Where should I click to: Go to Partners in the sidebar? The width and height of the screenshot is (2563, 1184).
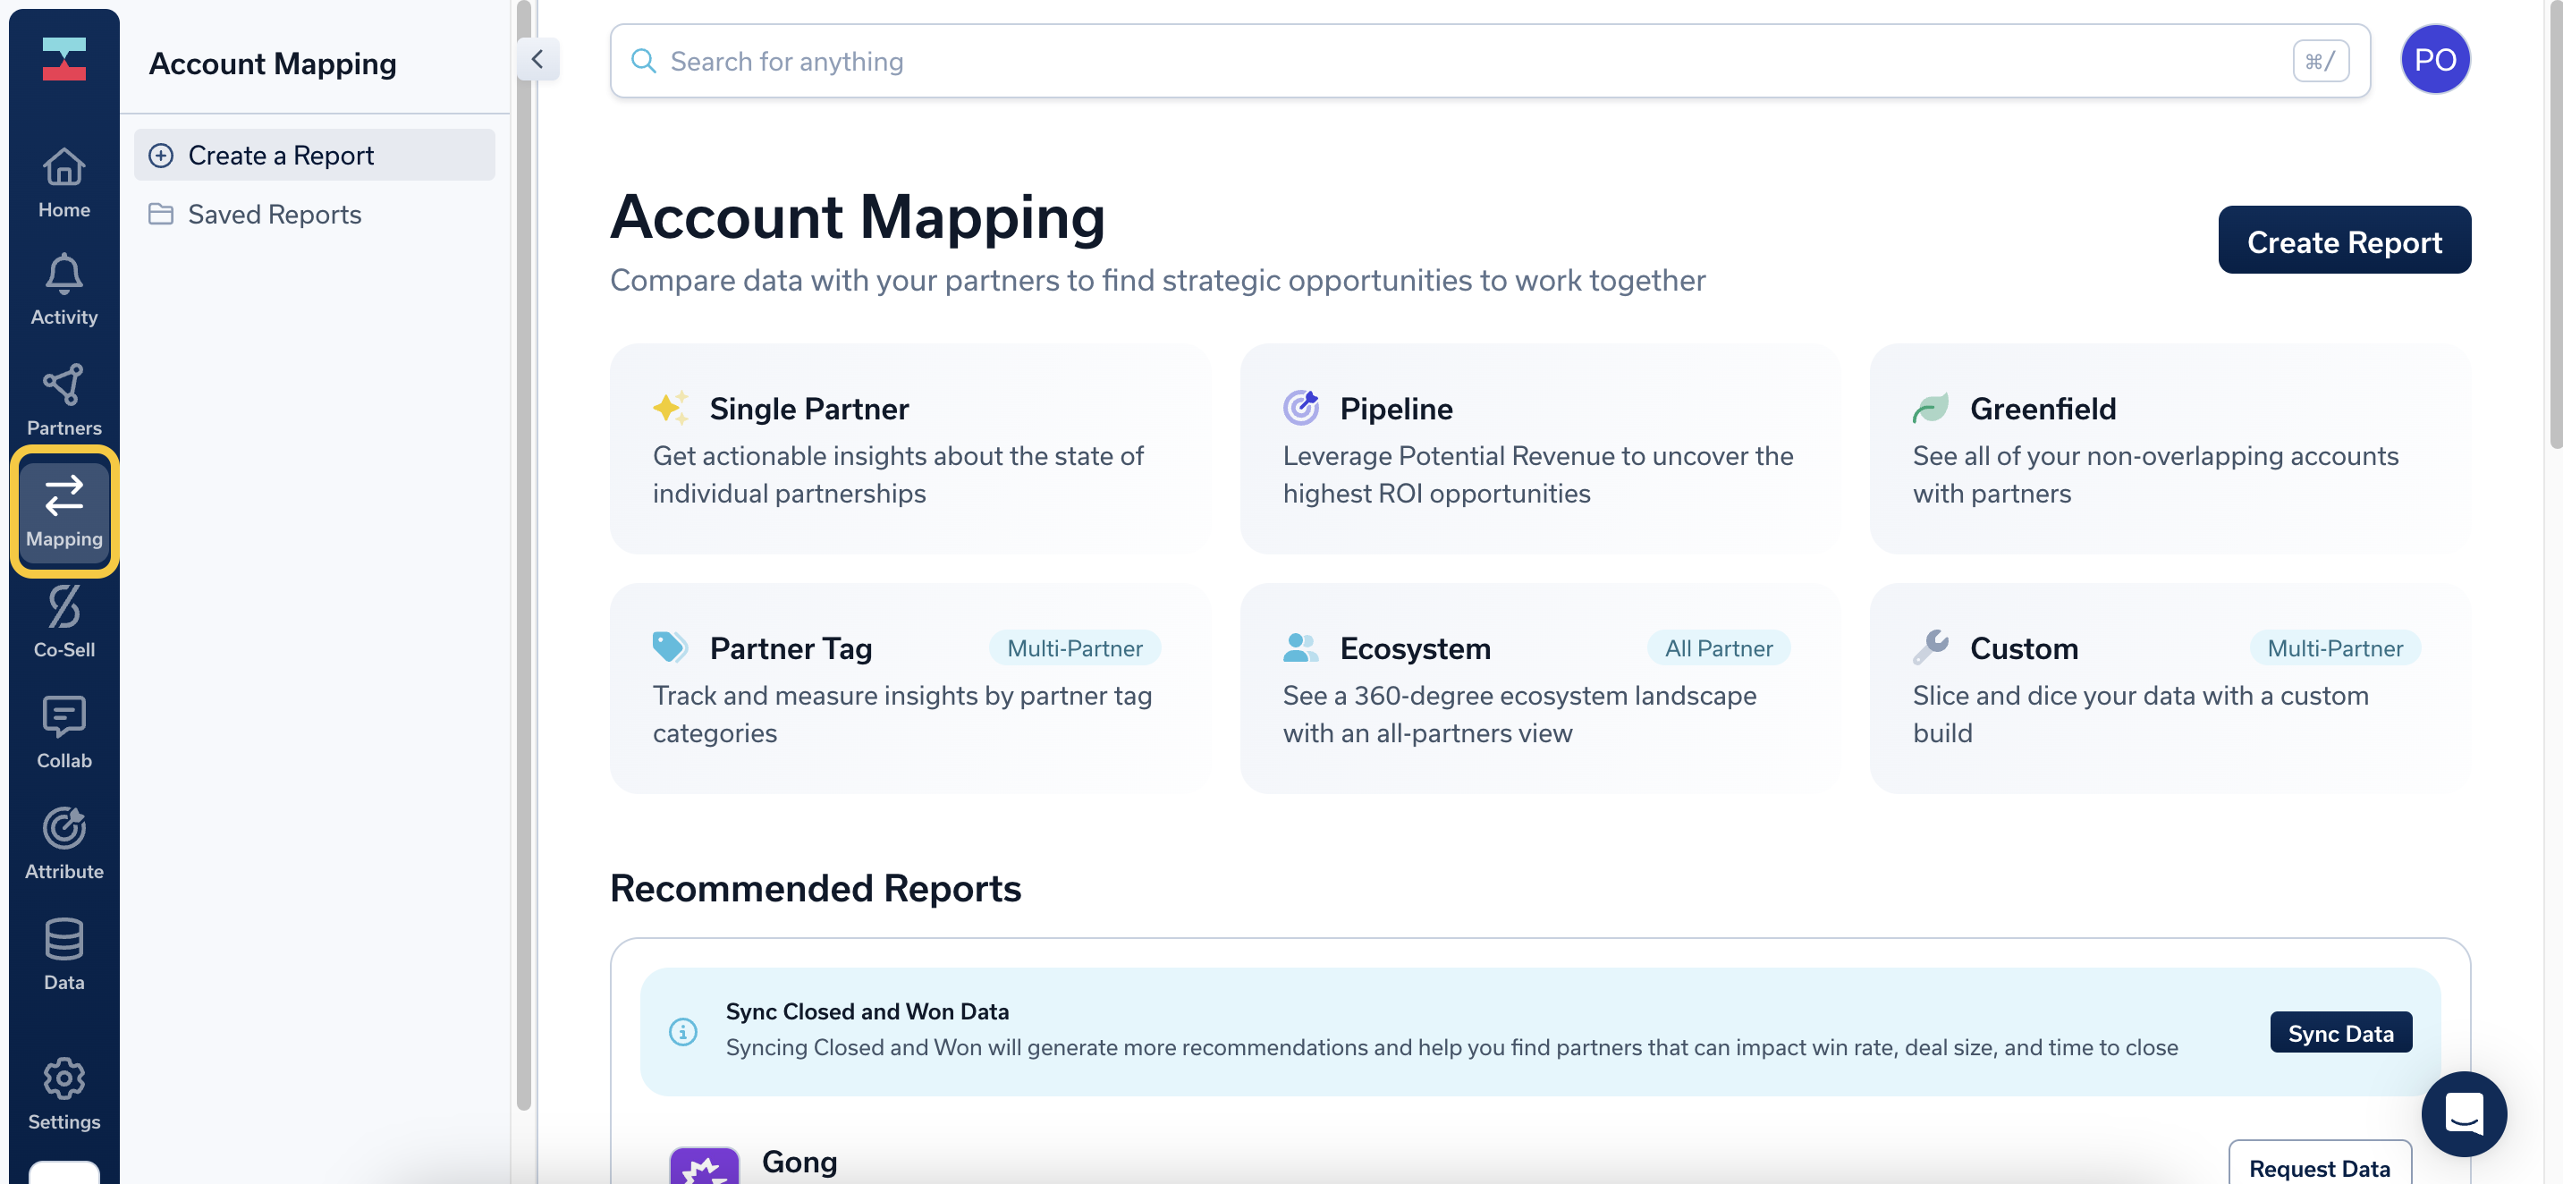63,400
